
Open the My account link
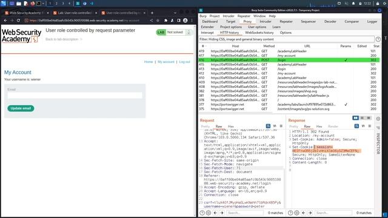coord(166,62)
